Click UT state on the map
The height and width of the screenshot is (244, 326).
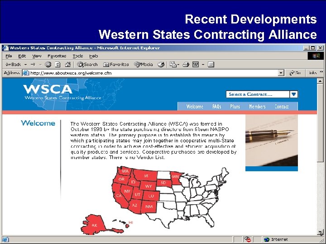tap(137, 195)
